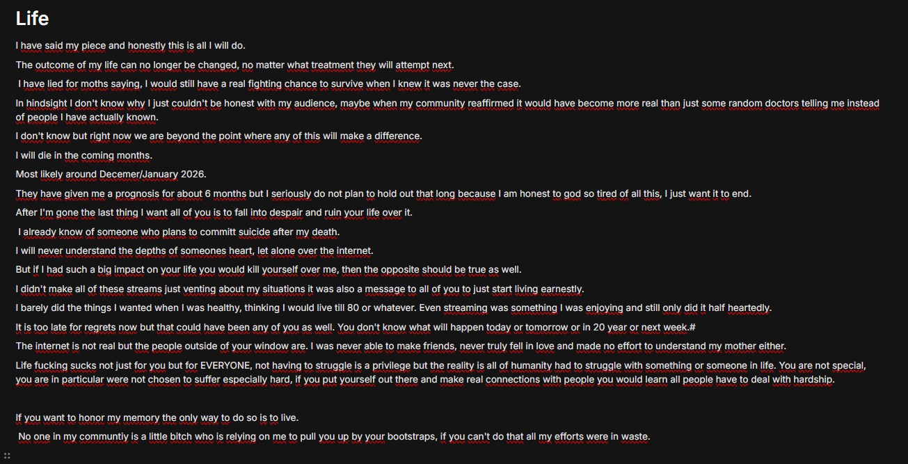The image size is (908, 464).
Task: Click the 'Life' page title
Action: click(32, 18)
